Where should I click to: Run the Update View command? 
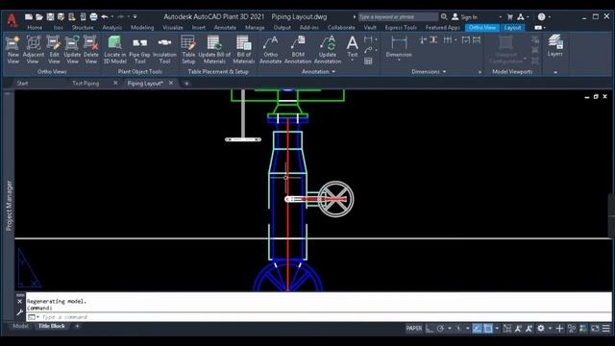click(72, 49)
